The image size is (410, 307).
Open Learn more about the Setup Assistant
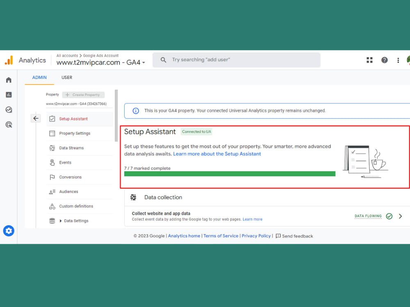[x=217, y=153]
